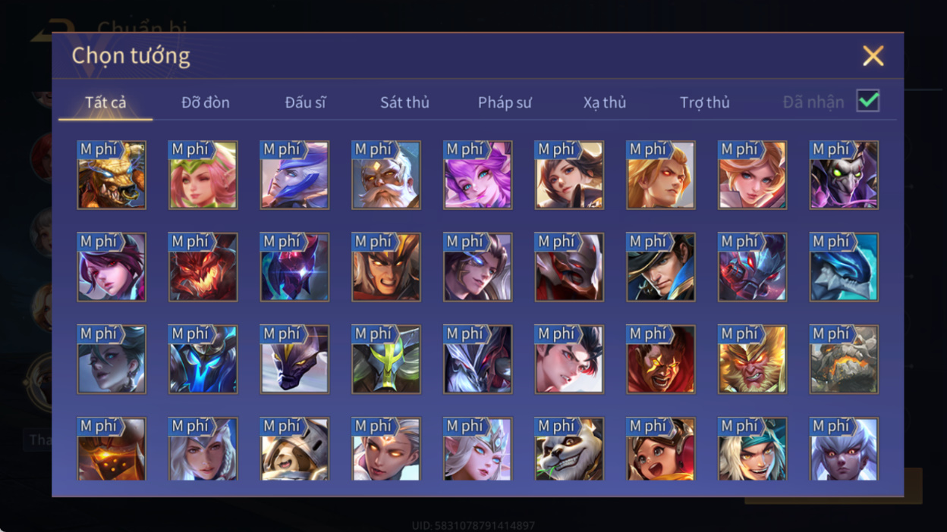The height and width of the screenshot is (532, 947).
Task: Pick the hooded bear-like hero portrait
Action: click(294, 449)
